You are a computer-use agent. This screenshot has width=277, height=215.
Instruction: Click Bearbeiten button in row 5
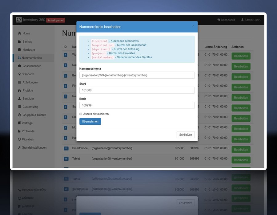click(x=241, y=98)
